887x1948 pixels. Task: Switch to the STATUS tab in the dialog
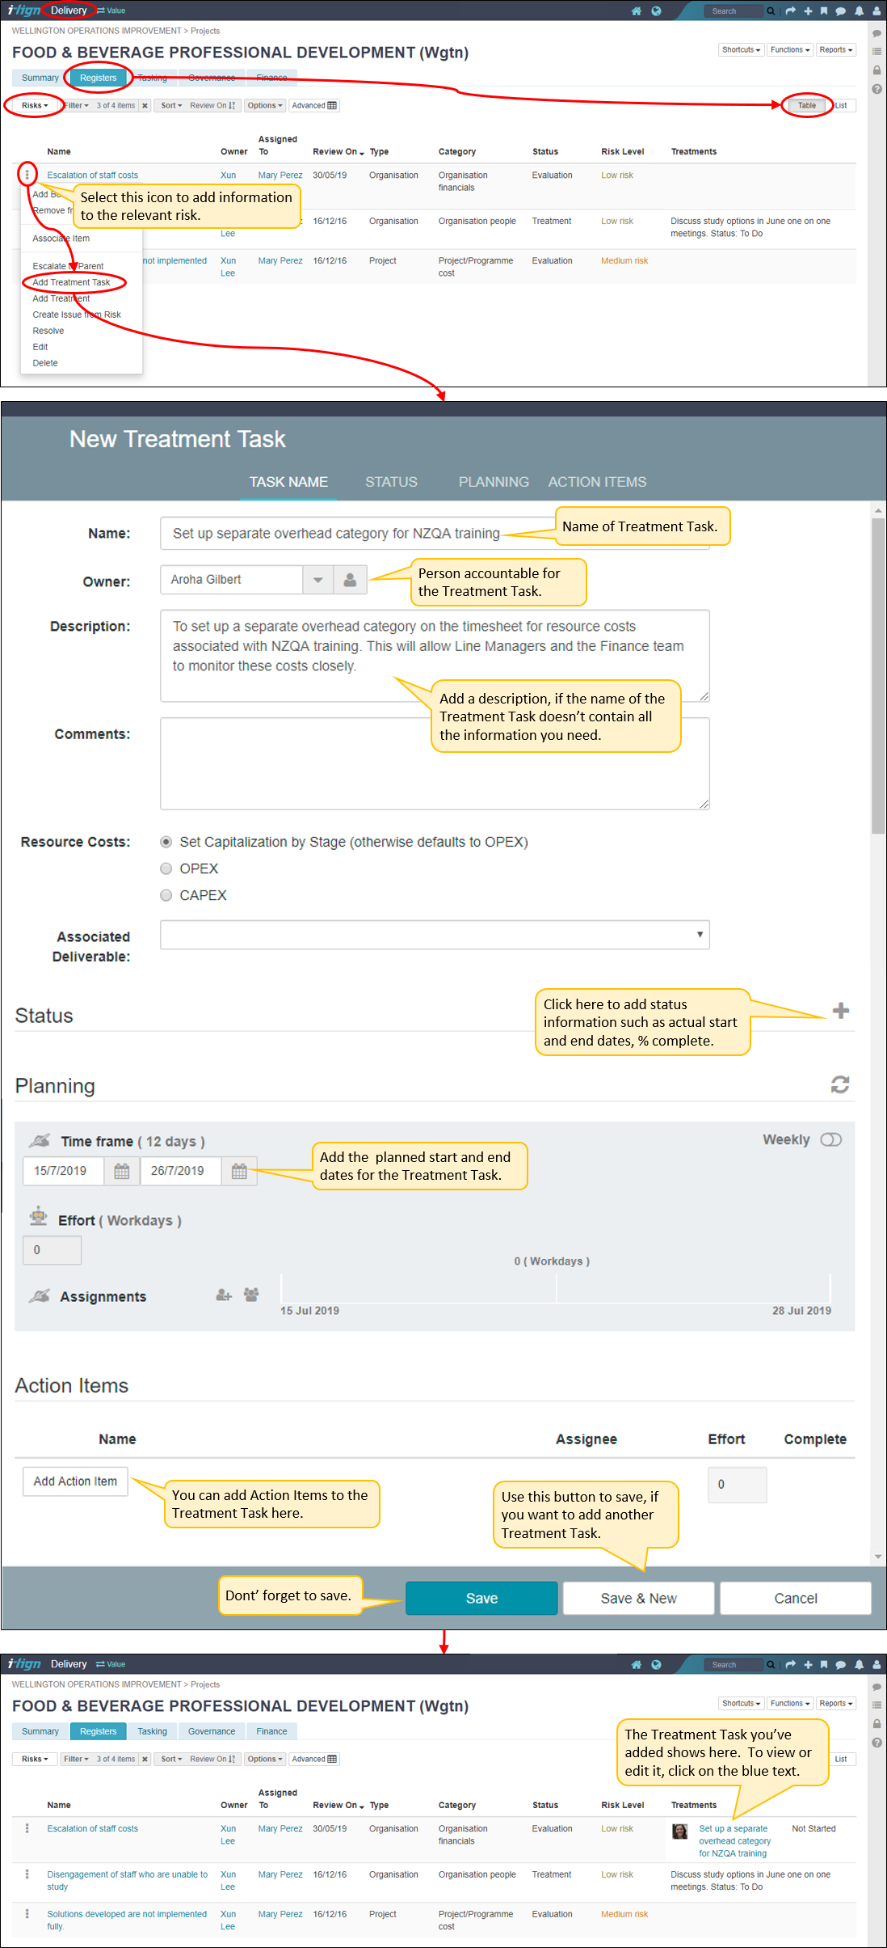(x=391, y=482)
